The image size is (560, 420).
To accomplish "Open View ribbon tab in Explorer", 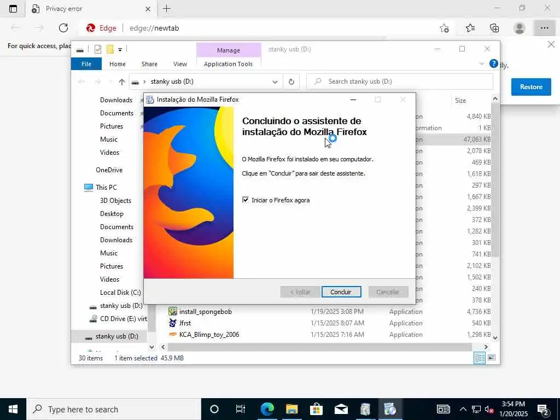I will (x=180, y=64).
